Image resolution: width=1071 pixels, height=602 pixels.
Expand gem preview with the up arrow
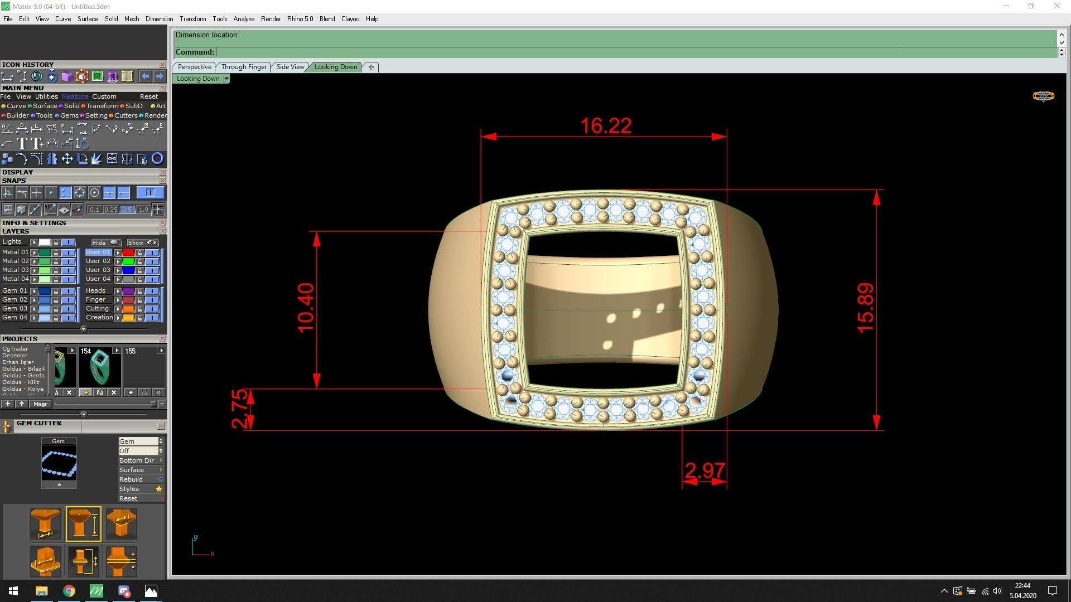click(59, 485)
